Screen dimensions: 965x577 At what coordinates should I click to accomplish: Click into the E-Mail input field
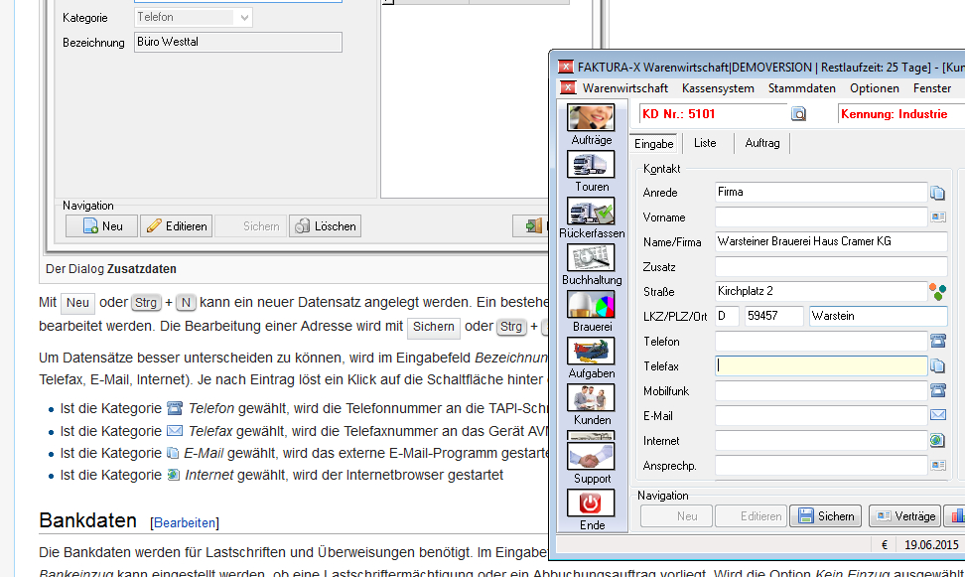[821, 416]
